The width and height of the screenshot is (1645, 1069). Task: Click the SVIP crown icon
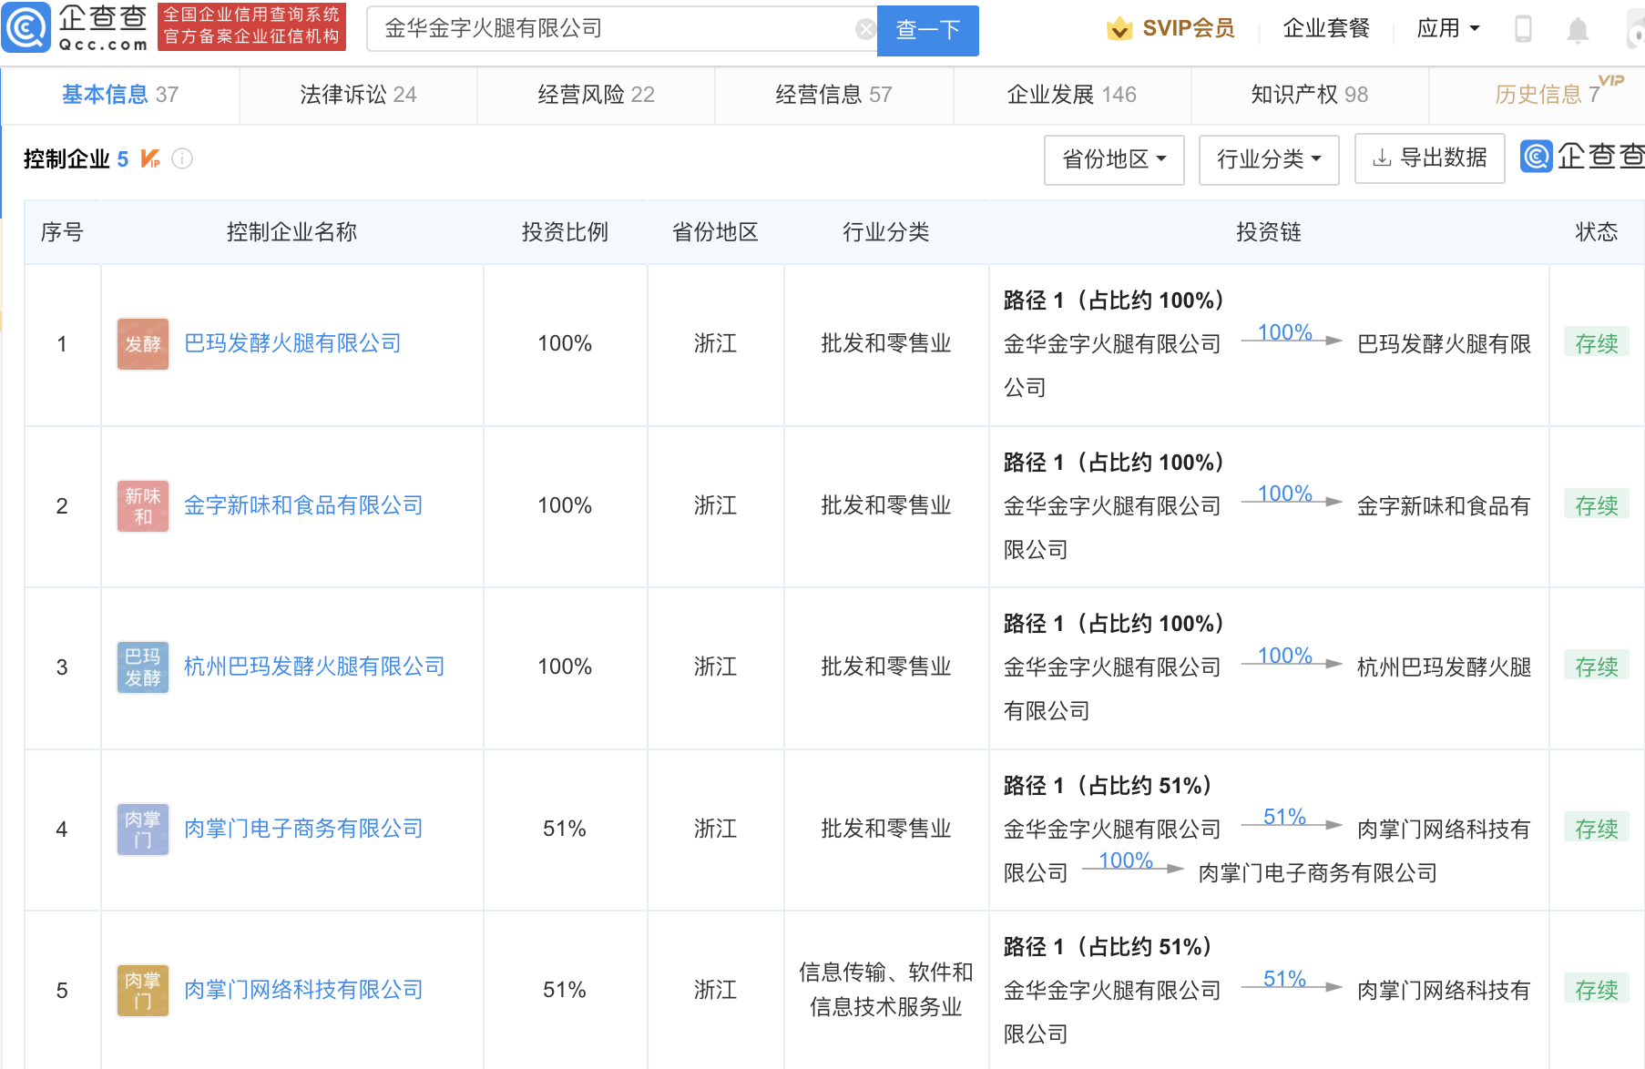coord(1119,29)
